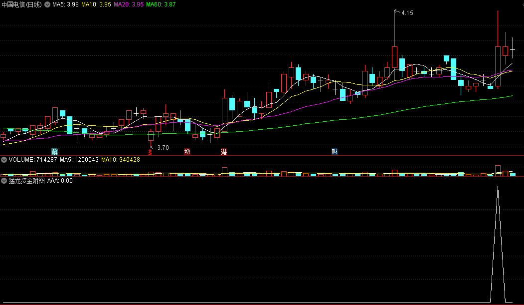This screenshot has height=305, width=524.
Task: Click the tallest candlestick reaching 4.15
Action: click(395, 57)
